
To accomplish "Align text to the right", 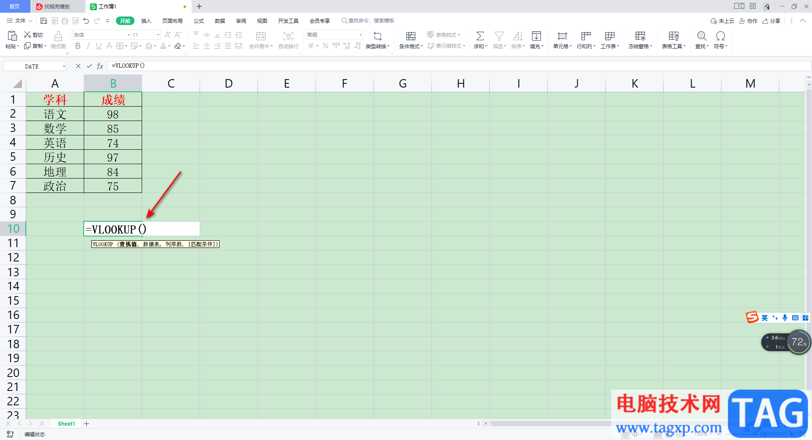I will [217, 46].
